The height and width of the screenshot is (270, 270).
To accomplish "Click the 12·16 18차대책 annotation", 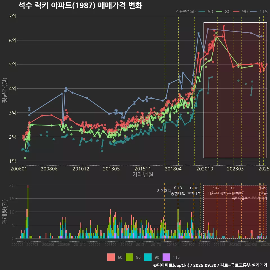I will [x=194, y=191].
